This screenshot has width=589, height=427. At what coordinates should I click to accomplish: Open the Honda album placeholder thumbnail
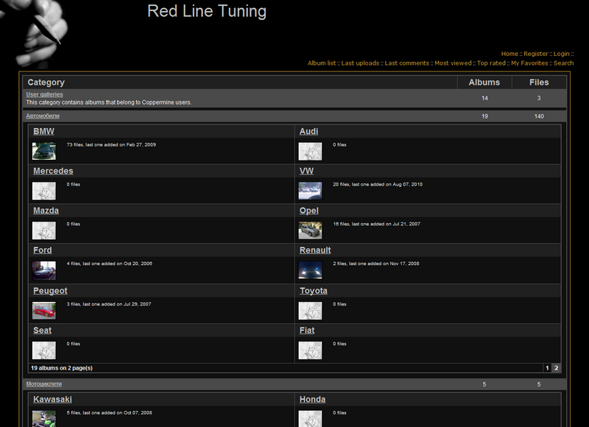click(310, 418)
